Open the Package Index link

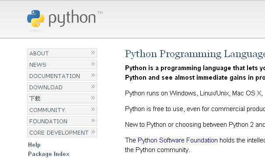pyautogui.click(x=49, y=154)
